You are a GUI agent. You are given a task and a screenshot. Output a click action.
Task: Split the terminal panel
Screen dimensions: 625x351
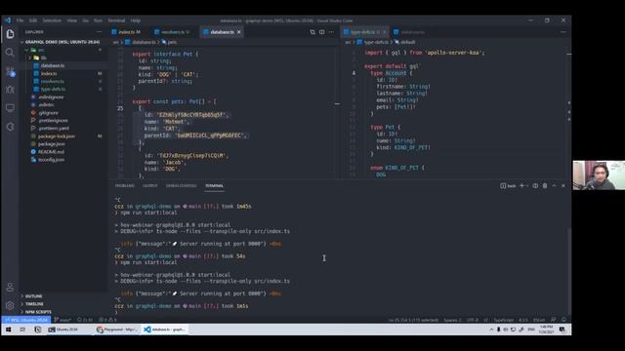(535, 185)
